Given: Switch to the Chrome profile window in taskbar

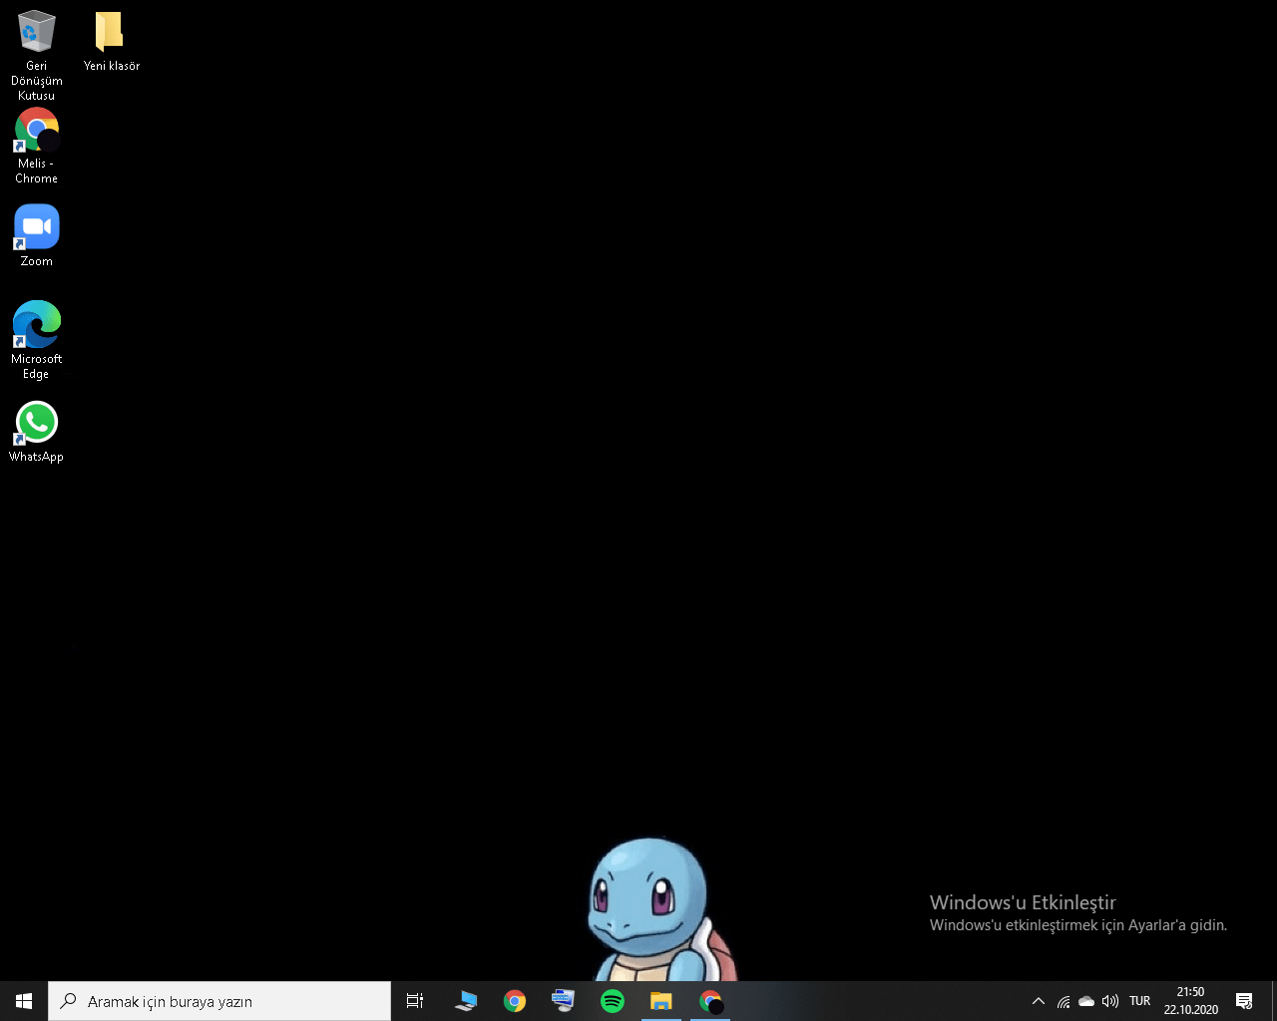Looking at the screenshot, I should [x=710, y=1001].
